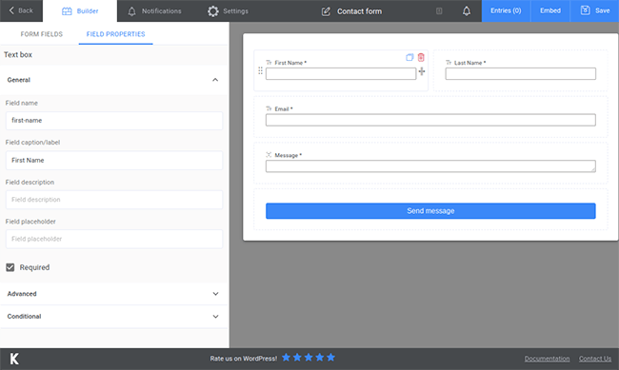Image resolution: width=619 pixels, height=370 pixels.
Task: Click the K logo in footer
Action: pyautogui.click(x=14, y=359)
